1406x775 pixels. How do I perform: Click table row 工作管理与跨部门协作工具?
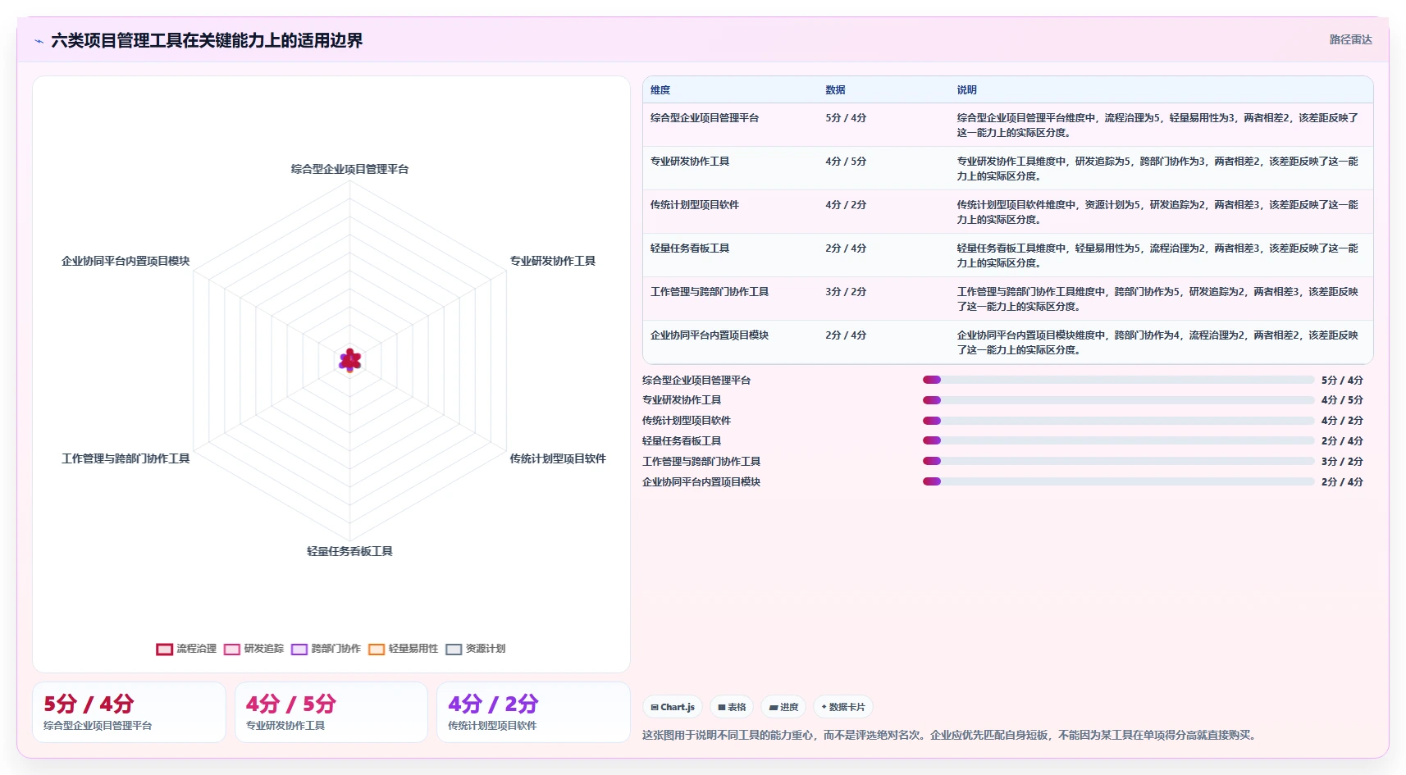(1007, 299)
